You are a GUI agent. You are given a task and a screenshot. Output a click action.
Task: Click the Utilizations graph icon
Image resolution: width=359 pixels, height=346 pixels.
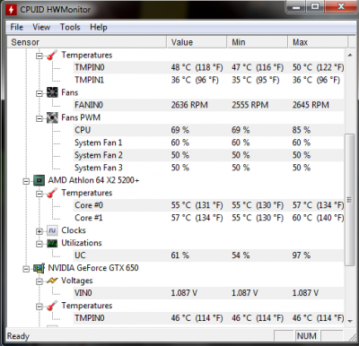(x=52, y=243)
